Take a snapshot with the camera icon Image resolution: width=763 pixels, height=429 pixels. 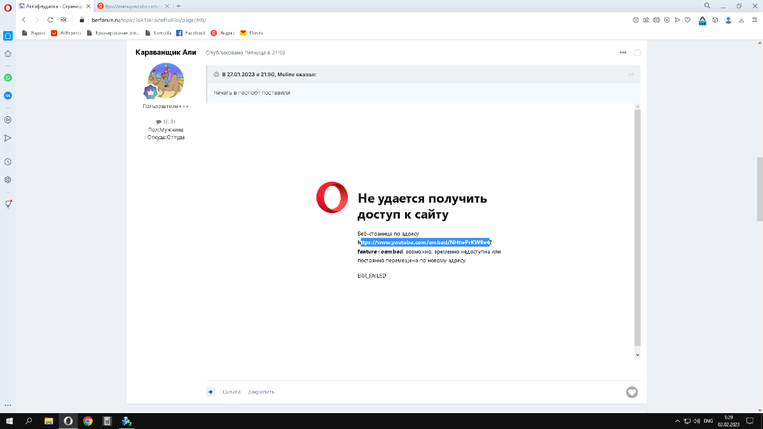(x=656, y=20)
